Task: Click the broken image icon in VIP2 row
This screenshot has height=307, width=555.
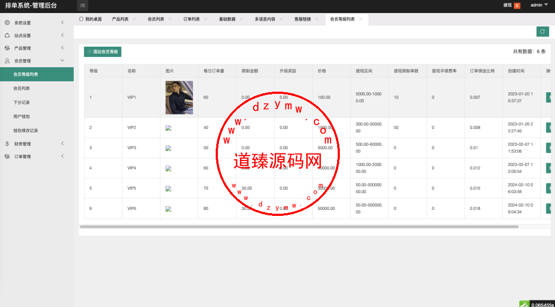Action: (169, 128)
